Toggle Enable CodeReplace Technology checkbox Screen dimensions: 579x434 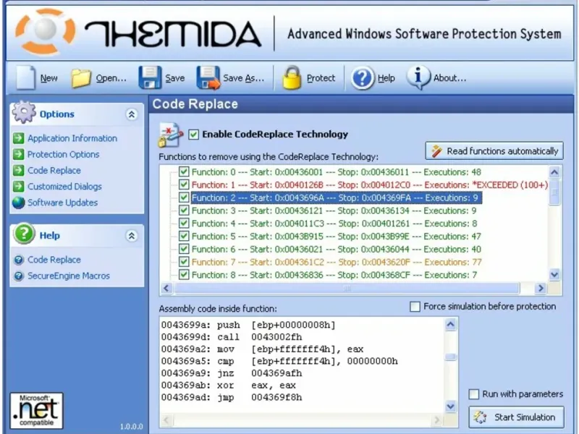(193, 135)
